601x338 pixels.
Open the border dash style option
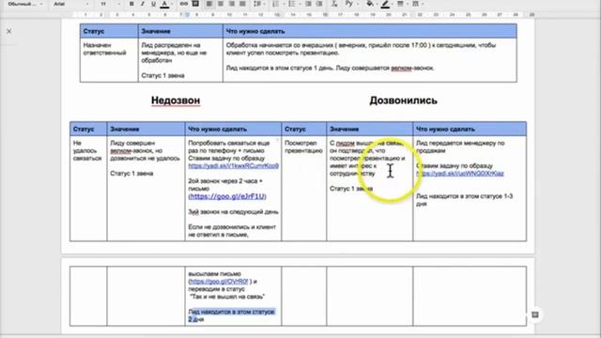tap(415, 4)
